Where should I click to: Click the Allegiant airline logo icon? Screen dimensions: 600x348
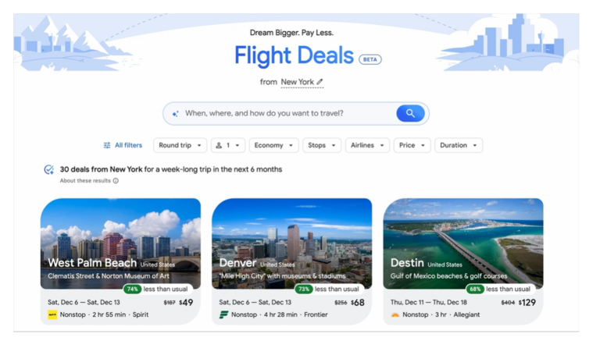[x=395, y=314]
